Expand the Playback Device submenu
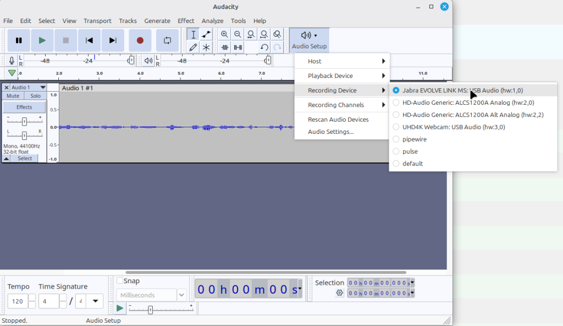This screenshot has width=563, height=326. pyautogui.click(x=341, y=76)
